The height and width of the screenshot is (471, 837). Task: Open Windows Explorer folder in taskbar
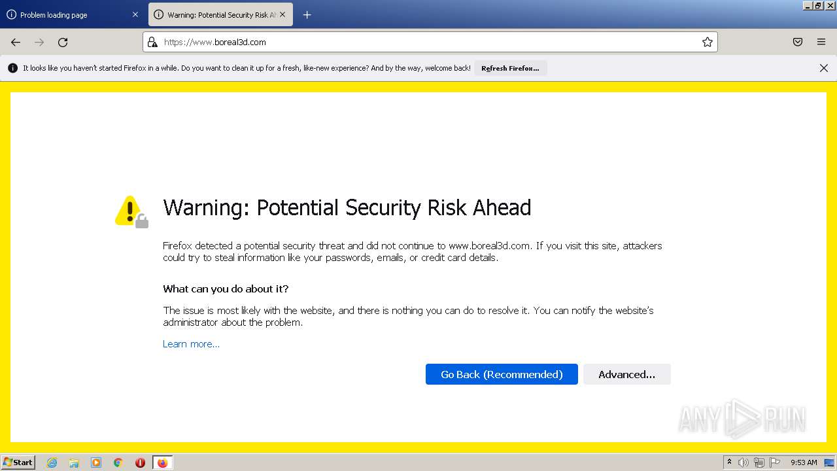coord(74,462)
